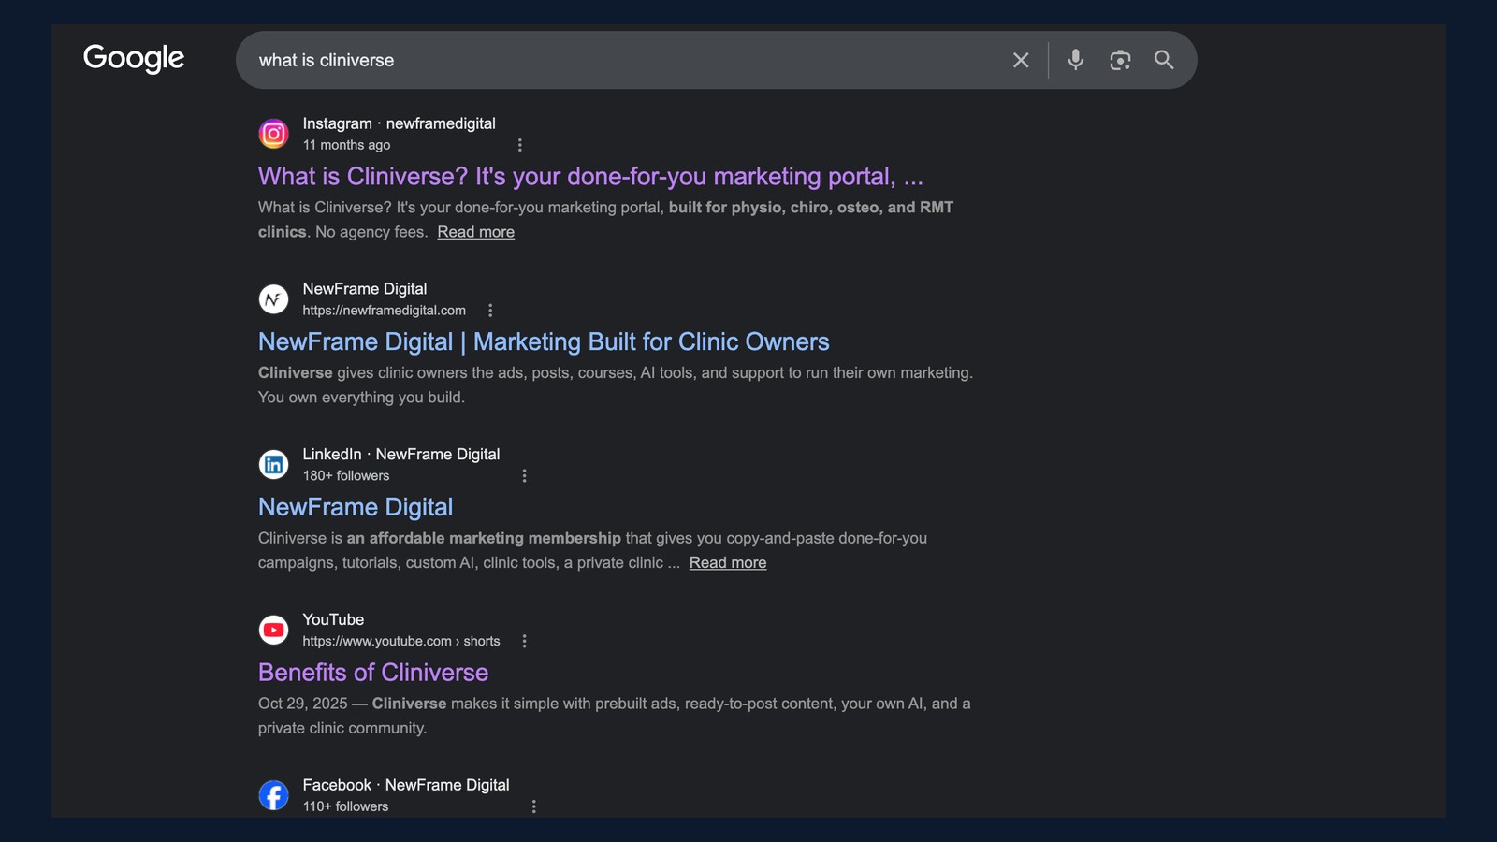Open more options for the YouTube result
This screenshot has height=842, width=1497.
(x=524, y=641)
